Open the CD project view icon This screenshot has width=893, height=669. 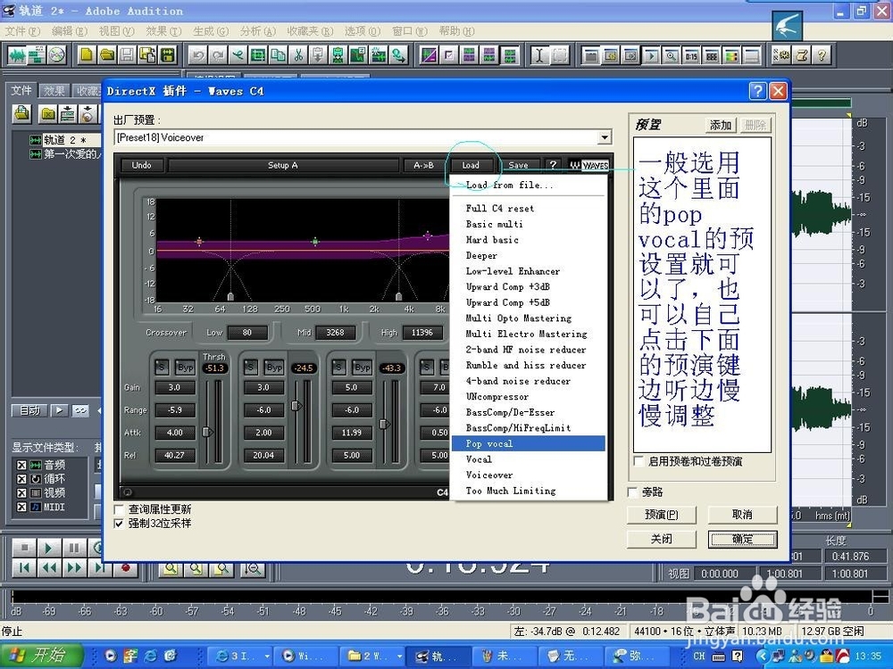click(55, 55)
